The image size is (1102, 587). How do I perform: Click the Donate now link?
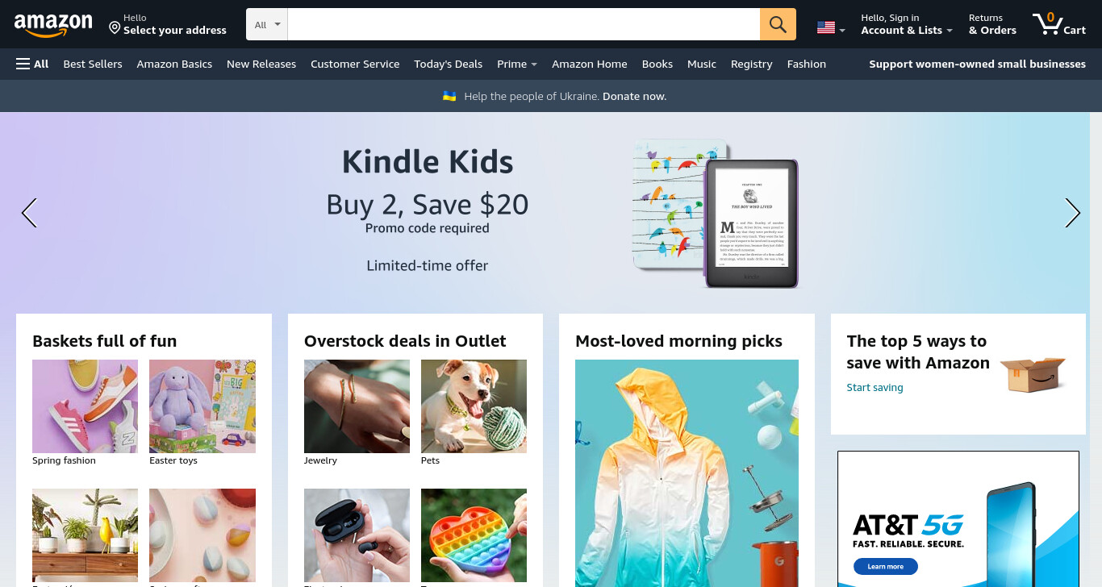tap(634, 96)
